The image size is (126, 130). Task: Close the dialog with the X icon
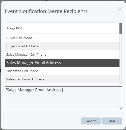(x=120, y=9)
